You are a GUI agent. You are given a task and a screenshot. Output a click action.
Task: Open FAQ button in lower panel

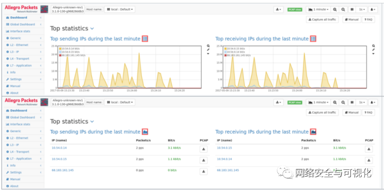tap(368, 112)
